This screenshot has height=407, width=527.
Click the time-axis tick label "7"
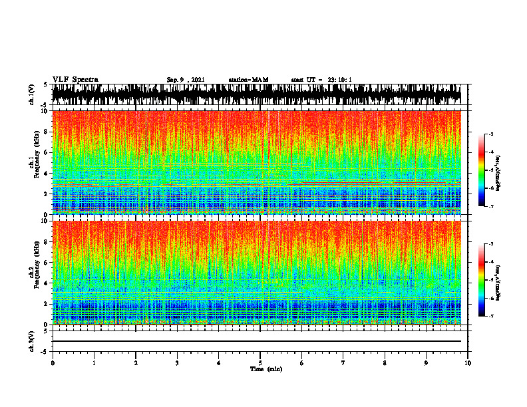click(343, 363)
